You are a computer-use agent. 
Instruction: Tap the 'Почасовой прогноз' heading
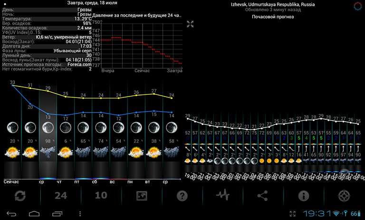tap(272, 17)
